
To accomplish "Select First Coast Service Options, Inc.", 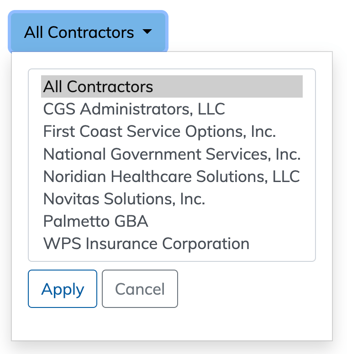I will (160, 131).
